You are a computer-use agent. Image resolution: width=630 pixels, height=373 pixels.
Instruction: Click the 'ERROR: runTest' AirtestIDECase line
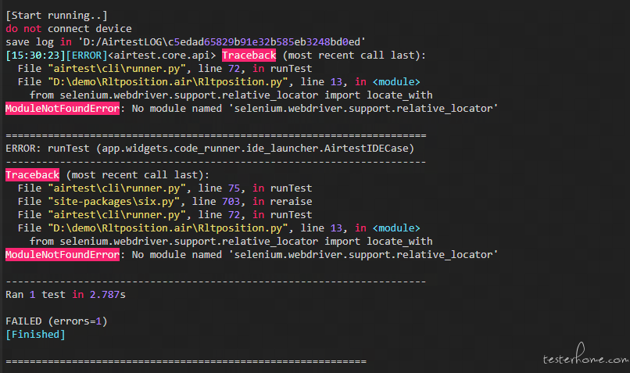(209, 149)
